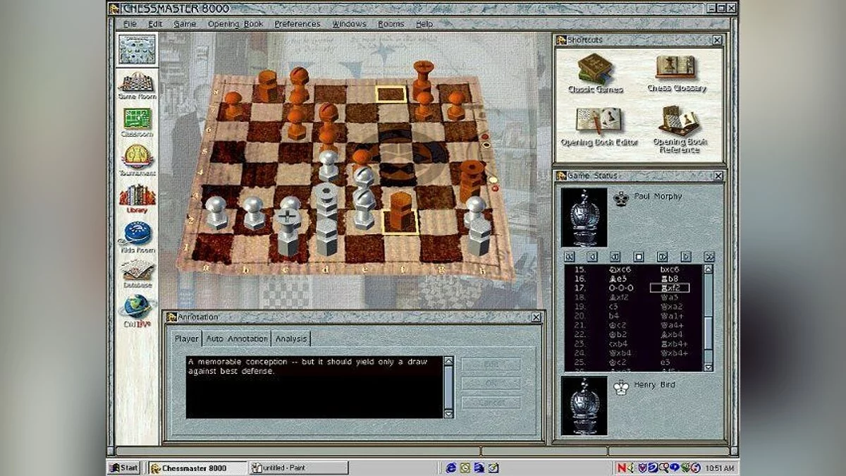The width and height of the screenshot is (846, 476).
Task: Select the move Qa3 in row 18
Action: tap(669, 298)
